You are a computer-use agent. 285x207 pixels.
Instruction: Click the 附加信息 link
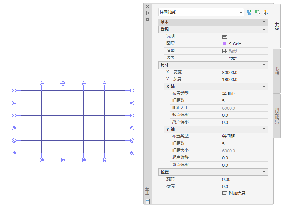237,193
